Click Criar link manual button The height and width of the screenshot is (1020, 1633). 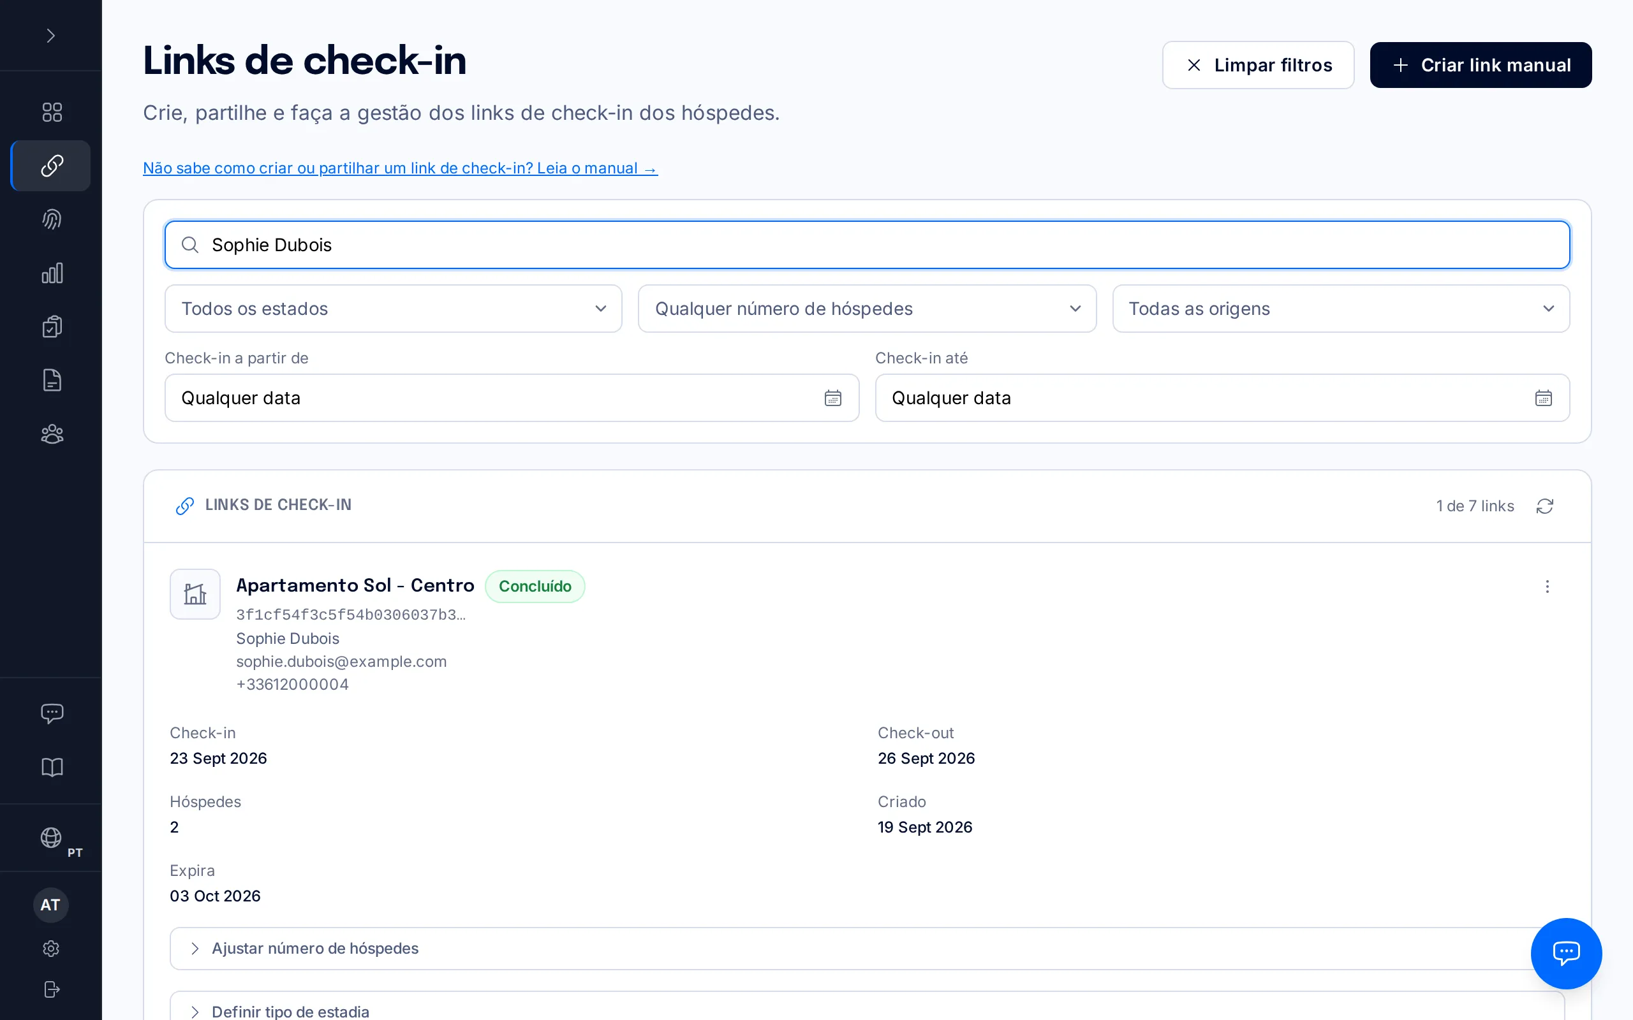1481,65
